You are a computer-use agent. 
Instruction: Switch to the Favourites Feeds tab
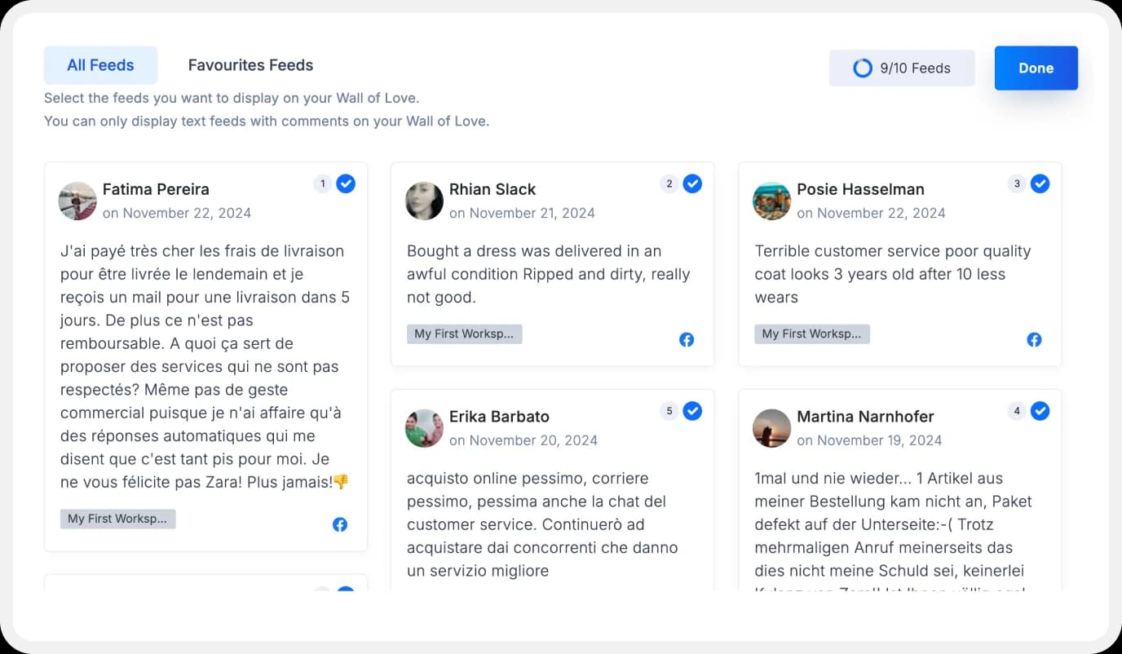[x=250, y=65]
